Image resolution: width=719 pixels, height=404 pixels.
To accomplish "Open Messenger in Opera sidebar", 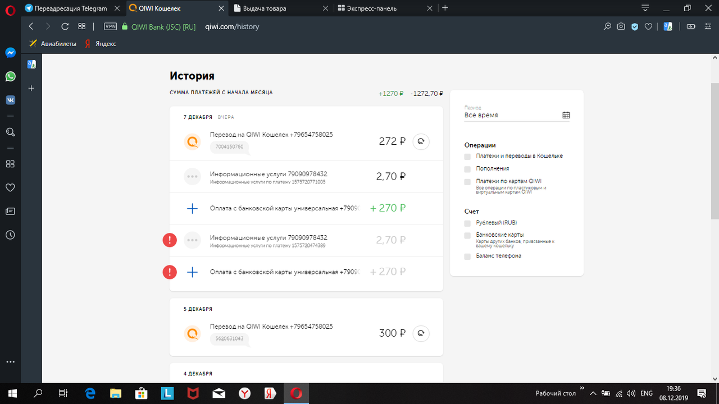I will (10, 53).
